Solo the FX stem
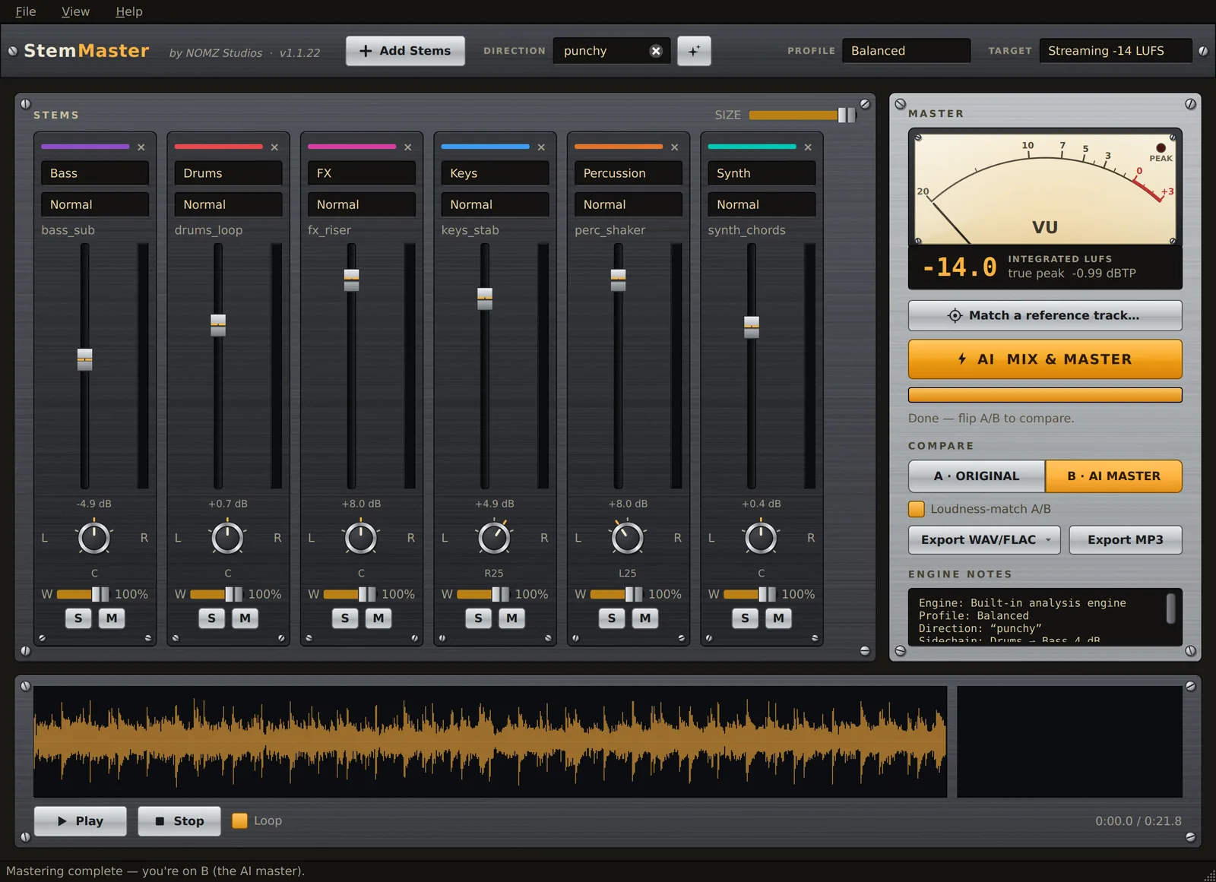The width and height of the screenshot is (1216, 882). 345,618
